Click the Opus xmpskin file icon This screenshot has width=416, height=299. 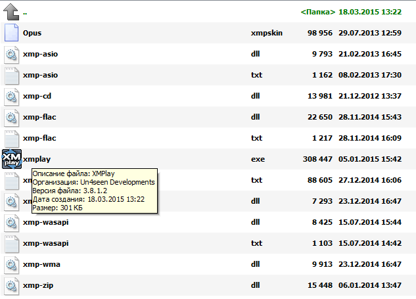pyautogui.click(x=11, y=33)
